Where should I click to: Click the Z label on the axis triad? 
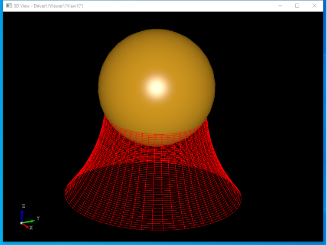point(24,206)
